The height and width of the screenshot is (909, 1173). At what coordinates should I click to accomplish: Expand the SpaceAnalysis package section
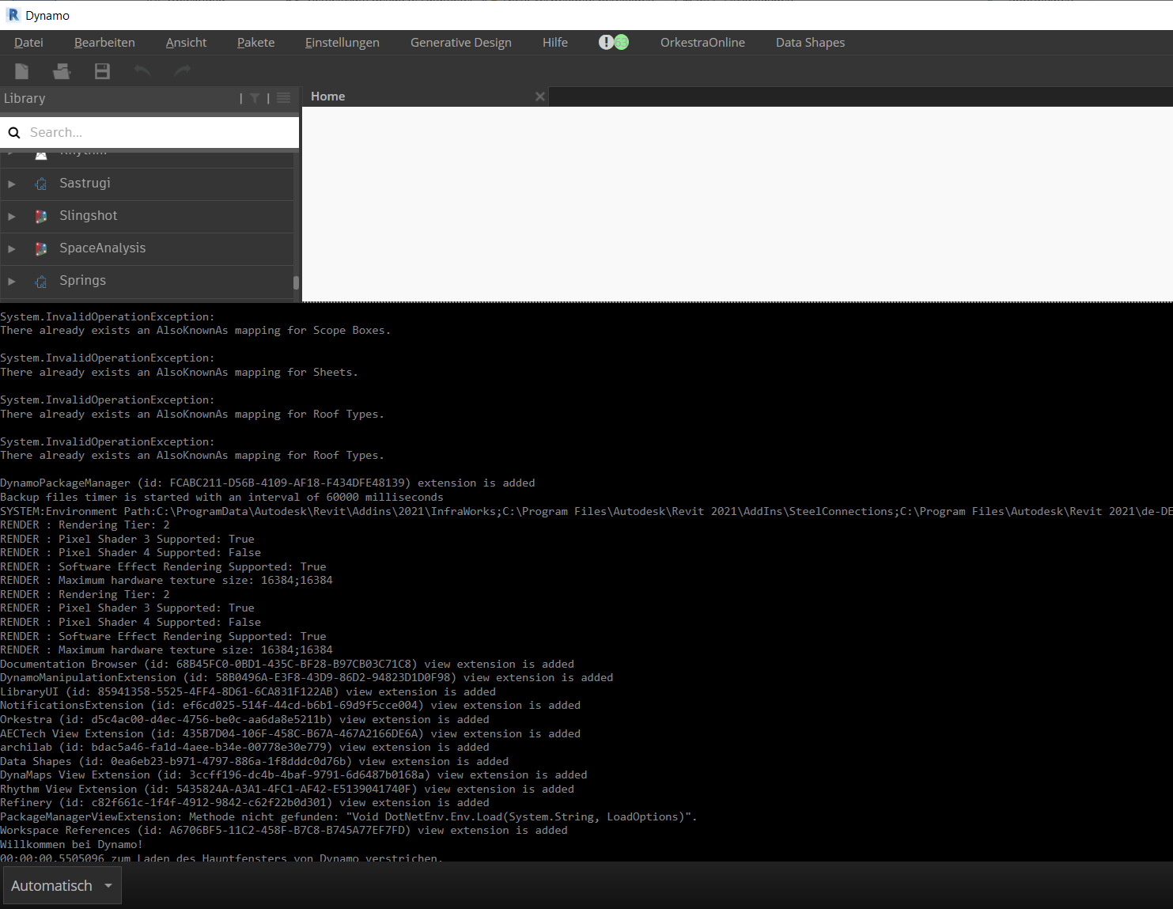tap(12, 248)
